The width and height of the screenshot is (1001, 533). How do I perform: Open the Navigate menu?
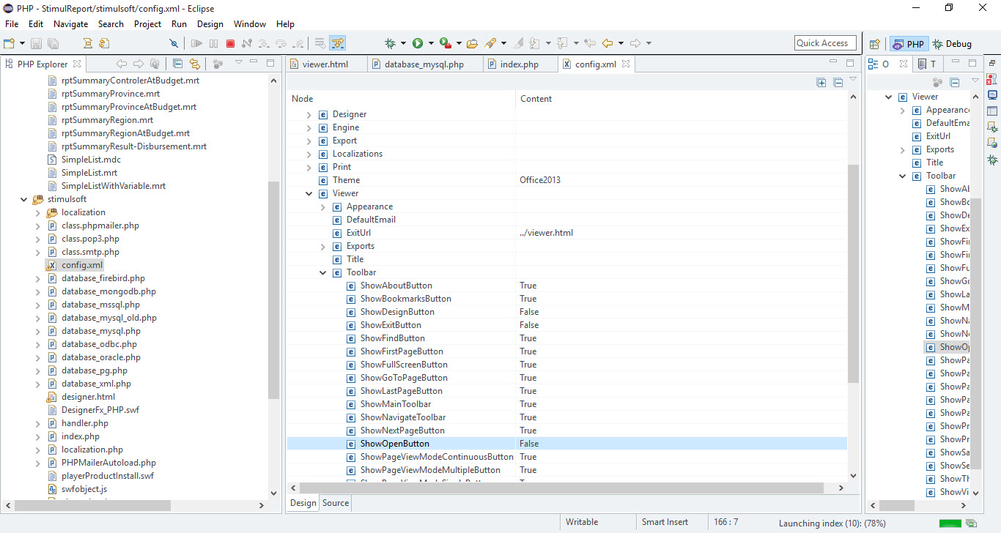tap(70, 24)
